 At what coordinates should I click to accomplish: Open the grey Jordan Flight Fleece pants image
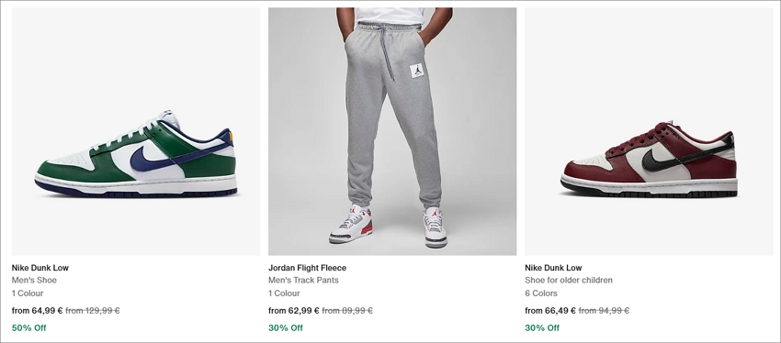(x=392, y=131)
